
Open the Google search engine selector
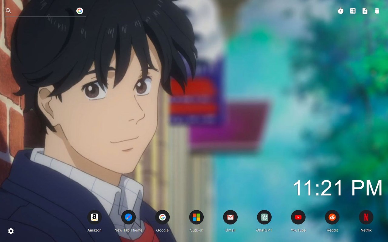pyautogui.click(x=80, y=11)
